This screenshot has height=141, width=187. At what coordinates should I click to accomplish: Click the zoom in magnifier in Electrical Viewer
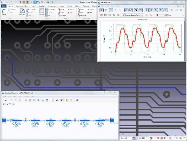click(x=39, y=100)
